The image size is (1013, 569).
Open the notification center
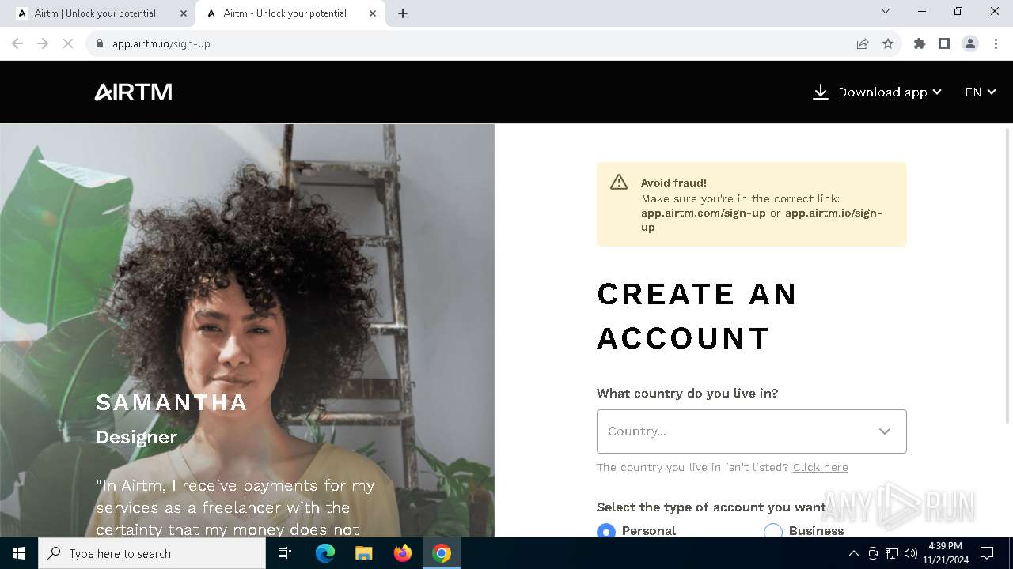click(x=987, y=553)
